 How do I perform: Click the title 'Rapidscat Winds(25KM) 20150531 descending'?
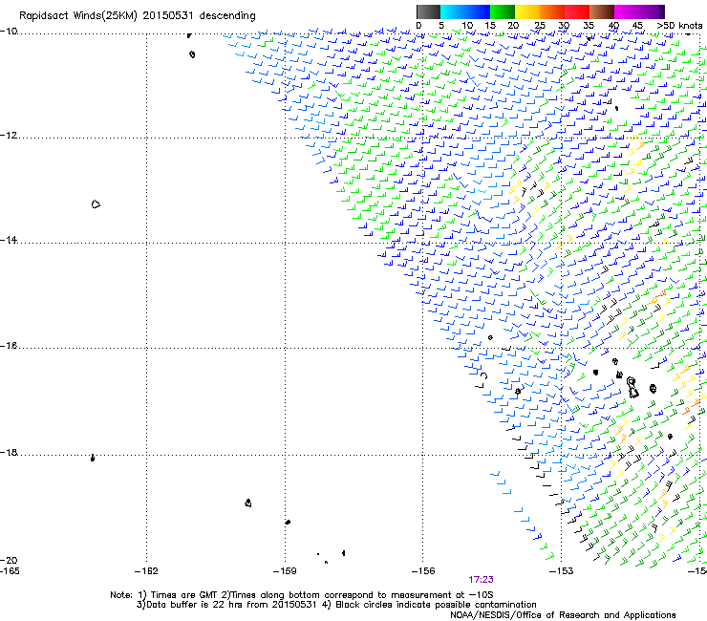[x=138, y=16]
